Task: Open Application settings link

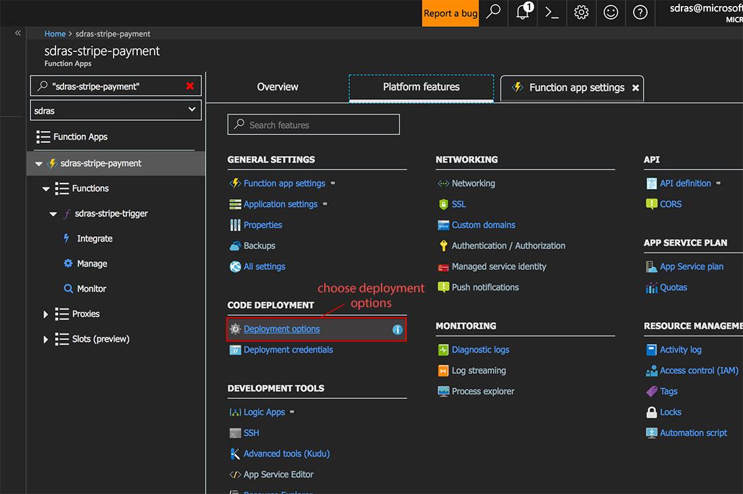Action: pyautogui.click(x=280, y=204)
